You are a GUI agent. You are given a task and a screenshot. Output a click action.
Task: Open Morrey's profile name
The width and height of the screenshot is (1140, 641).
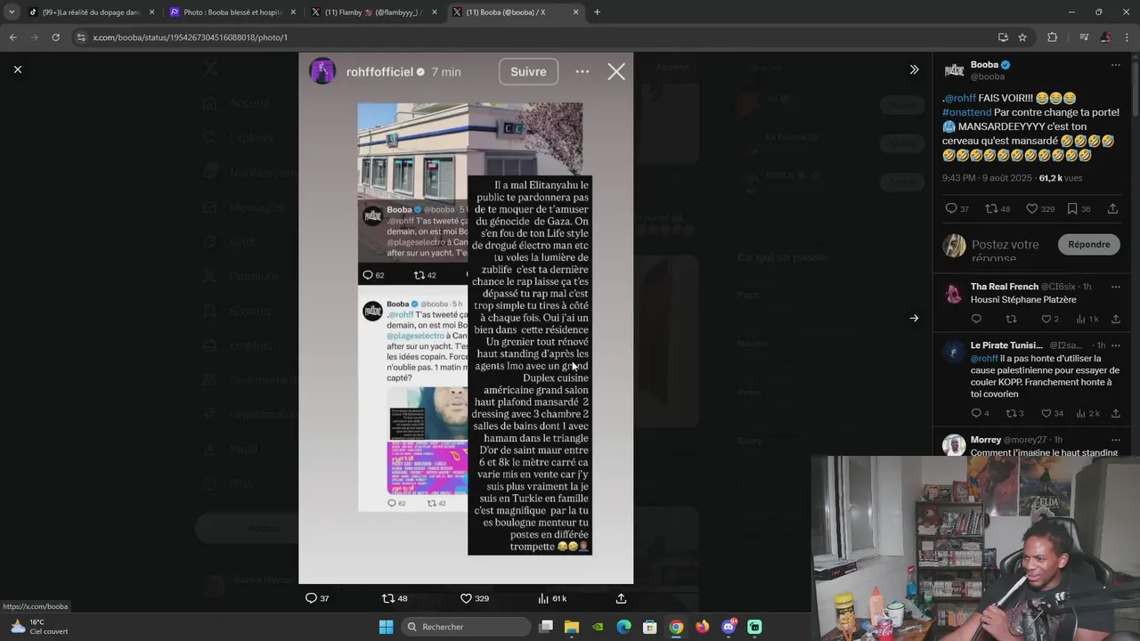click(x=986, y=440)
